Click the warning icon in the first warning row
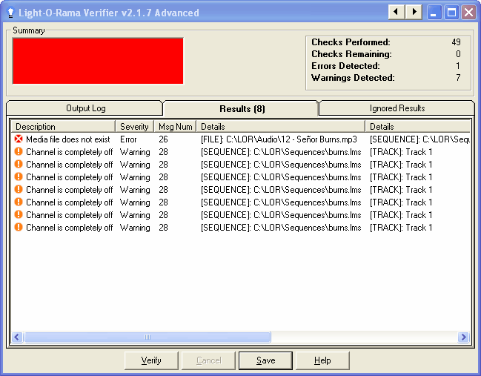481x376 pixels. click(19, 152)
